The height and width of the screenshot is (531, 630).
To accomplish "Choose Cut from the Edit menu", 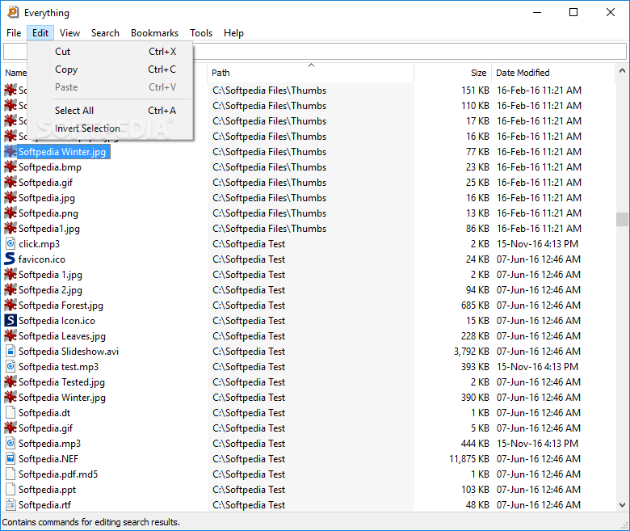I will pos(110,52).
